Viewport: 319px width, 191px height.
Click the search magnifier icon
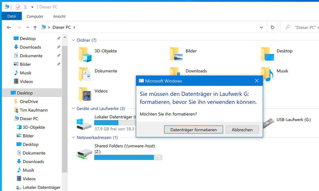click(x=288, y=27)
